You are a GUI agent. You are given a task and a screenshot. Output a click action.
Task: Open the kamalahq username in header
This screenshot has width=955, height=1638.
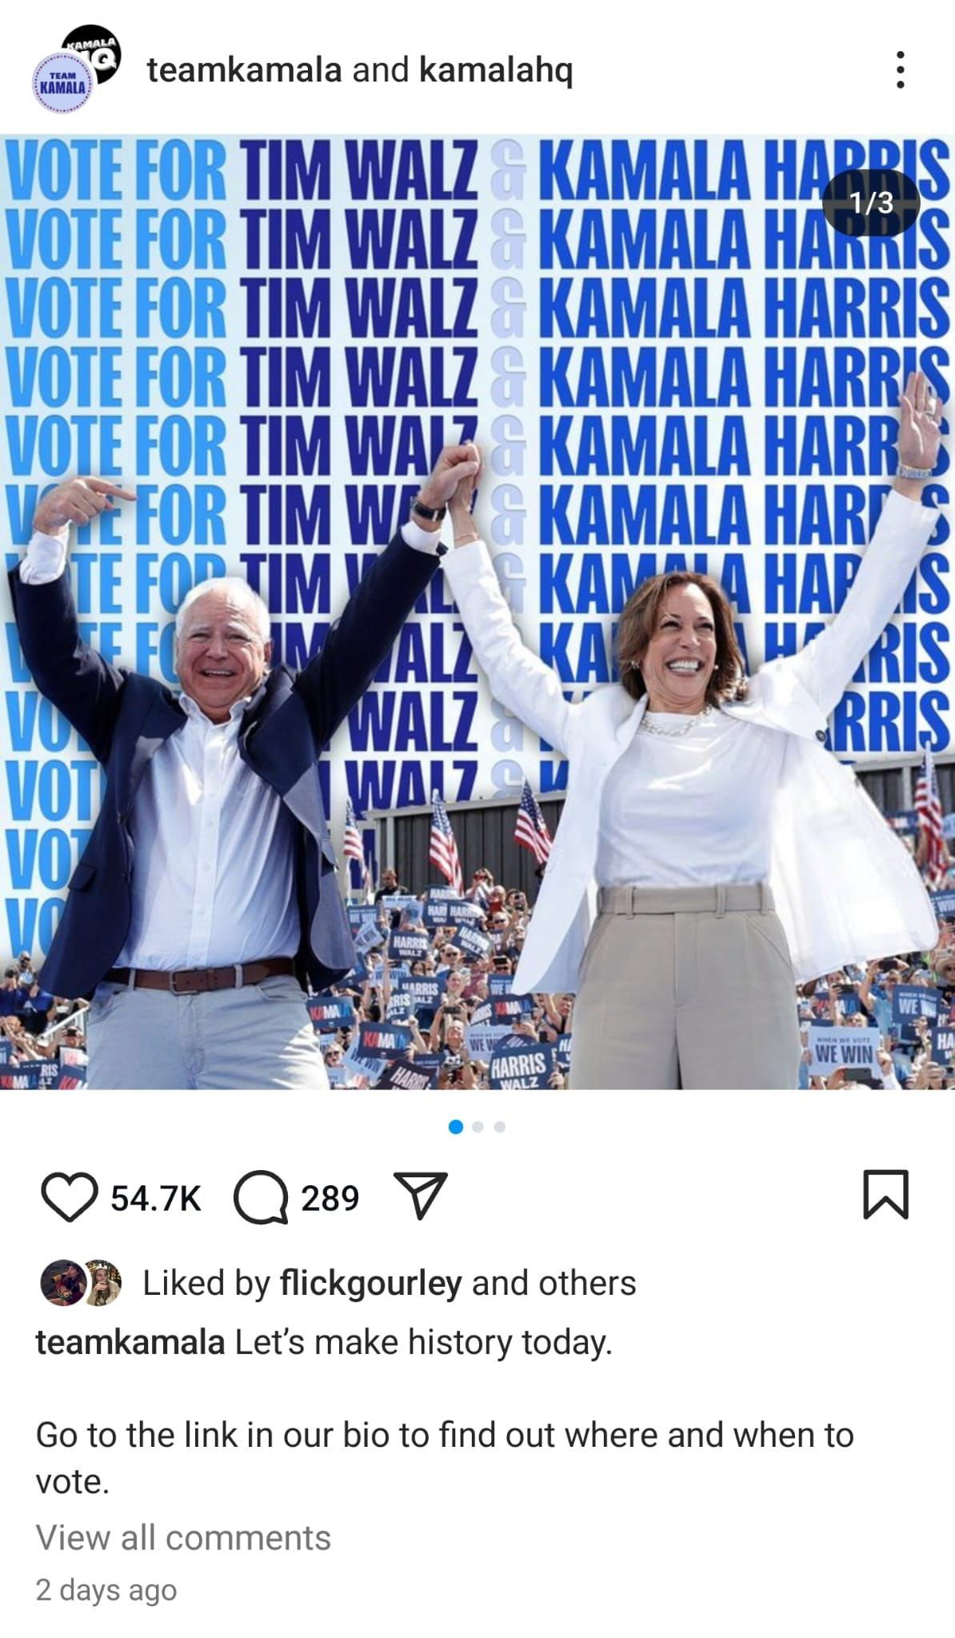point(496,70)
